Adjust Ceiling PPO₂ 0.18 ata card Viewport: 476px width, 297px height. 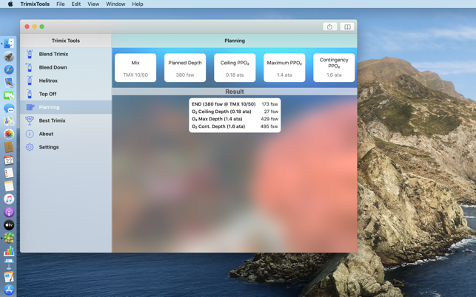235,67
